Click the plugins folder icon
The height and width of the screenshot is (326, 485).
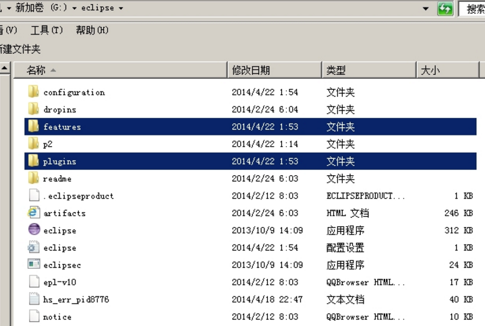coord(34,161)
